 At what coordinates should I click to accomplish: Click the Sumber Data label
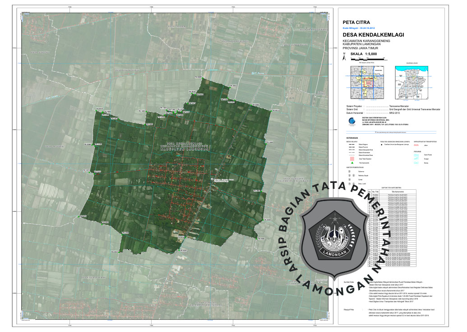(x=350, y=281)
